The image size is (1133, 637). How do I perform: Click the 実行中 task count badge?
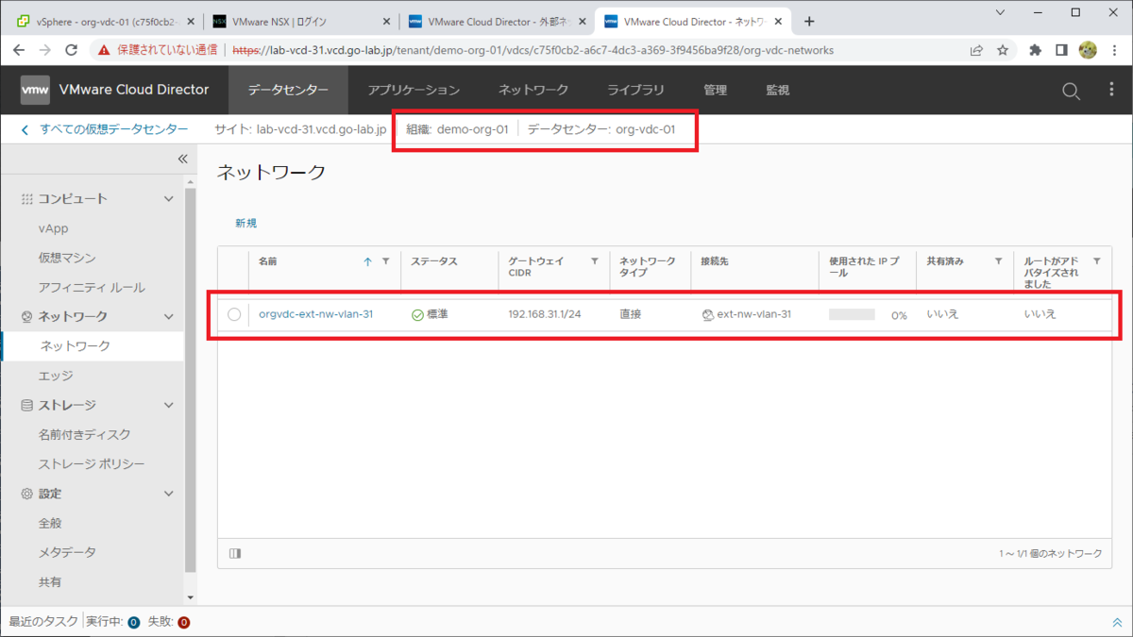133,623
